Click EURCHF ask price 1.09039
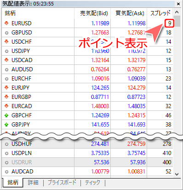183x190 pixels. 137,79
